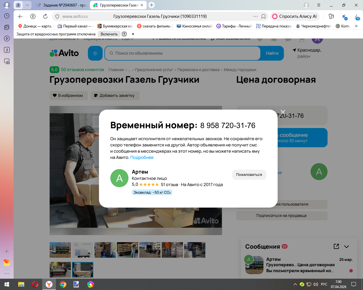Add a sidebar item with the plus icon
363x290 pixels.
[x=7, y=251]
